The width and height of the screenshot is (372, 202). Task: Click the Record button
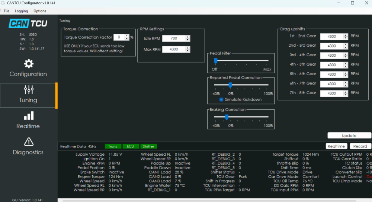[360, 146]
